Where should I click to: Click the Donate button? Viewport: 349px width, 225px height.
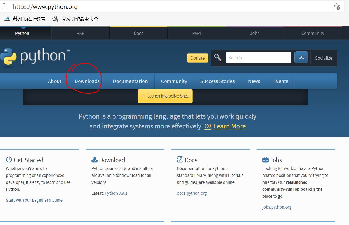point(198,58)
